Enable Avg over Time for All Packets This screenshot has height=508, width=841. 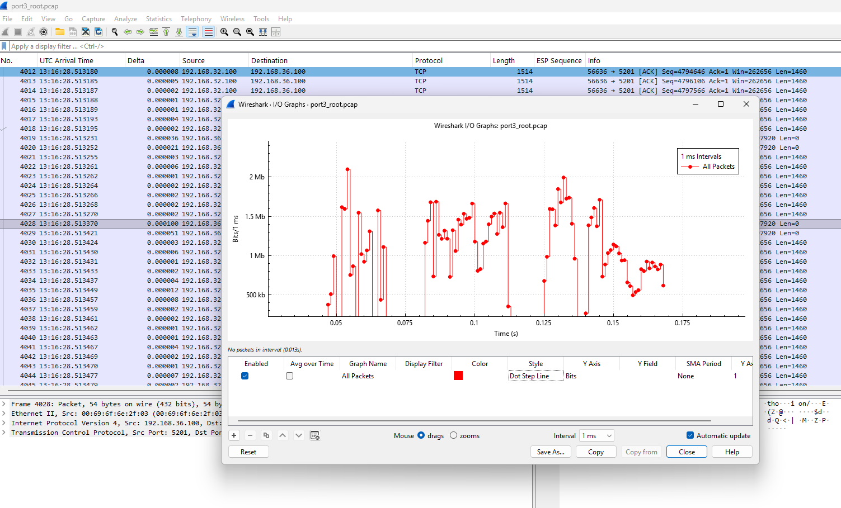tap(289, 376)
